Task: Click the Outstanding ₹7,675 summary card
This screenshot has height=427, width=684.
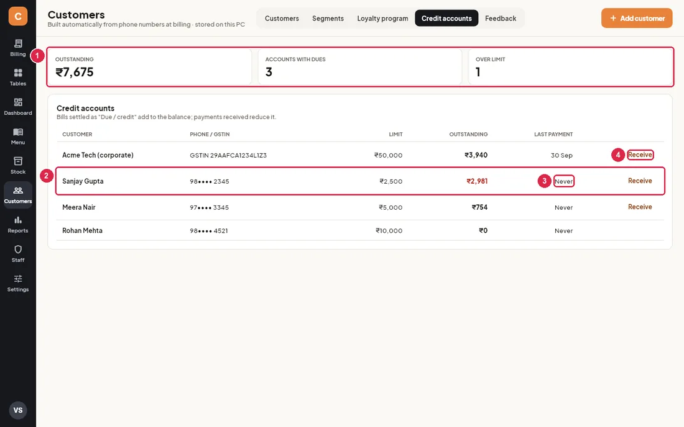Action: pos(150,66)
